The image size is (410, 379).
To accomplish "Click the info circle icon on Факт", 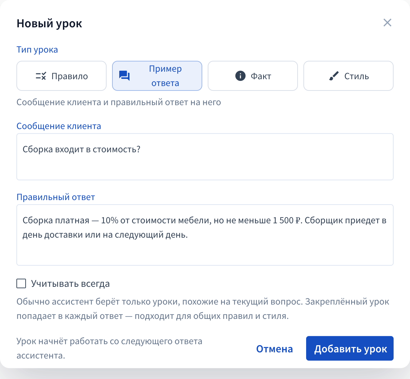I will click(241, 76).
